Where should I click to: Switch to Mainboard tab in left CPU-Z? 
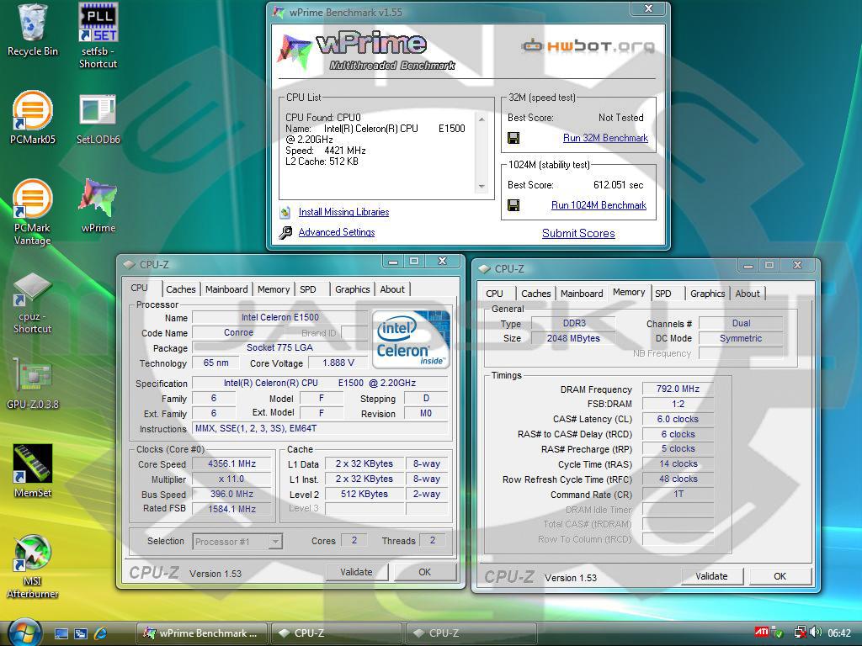pyautogui.click(x=226, y=289)
